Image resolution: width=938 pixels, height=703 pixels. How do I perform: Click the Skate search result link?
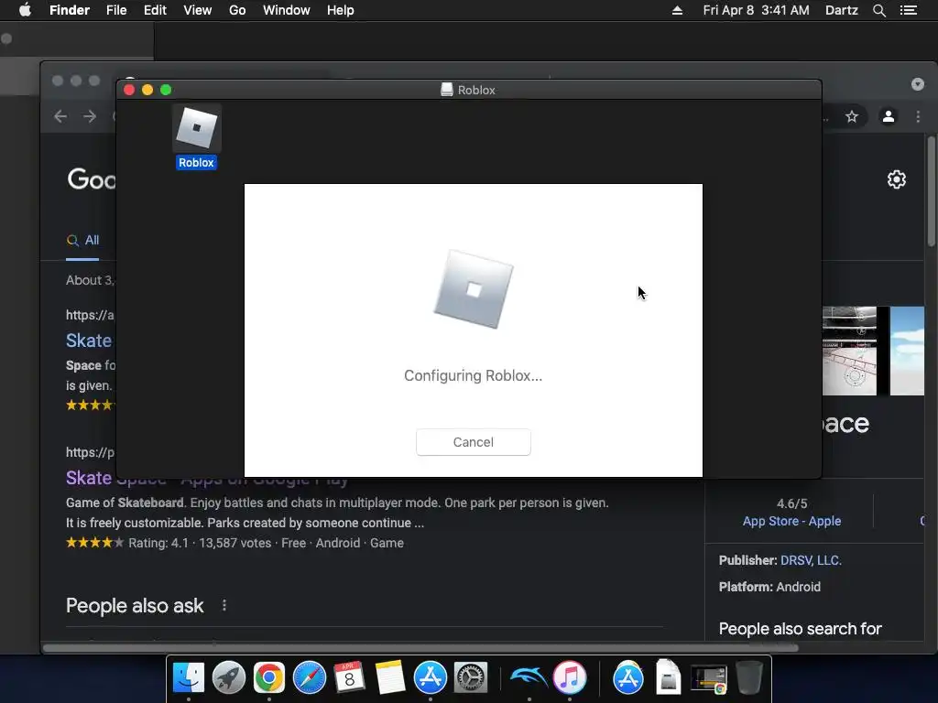[x=89, y=341]
